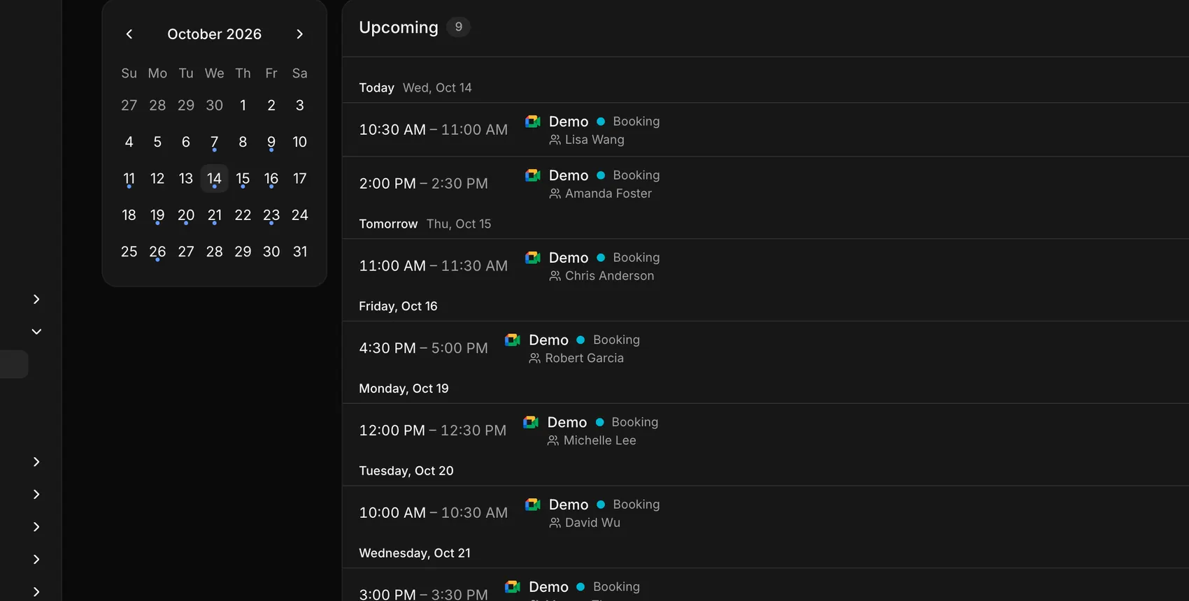Open the 2:00 PM – 2:30 PM demo booking

click(x=765, y=184)
